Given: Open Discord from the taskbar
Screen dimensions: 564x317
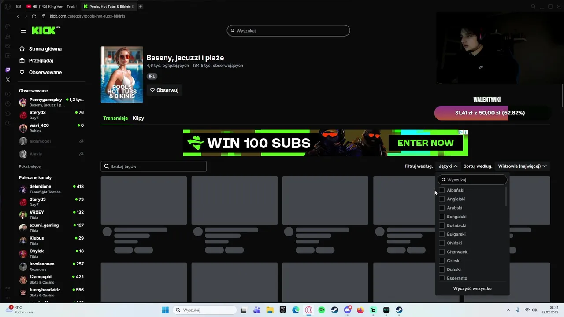Looking at the screenshot, I should coord(348,310).
